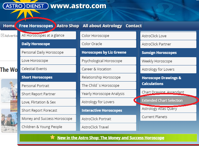Open Personal Daily Horoscope

(48, 52)
